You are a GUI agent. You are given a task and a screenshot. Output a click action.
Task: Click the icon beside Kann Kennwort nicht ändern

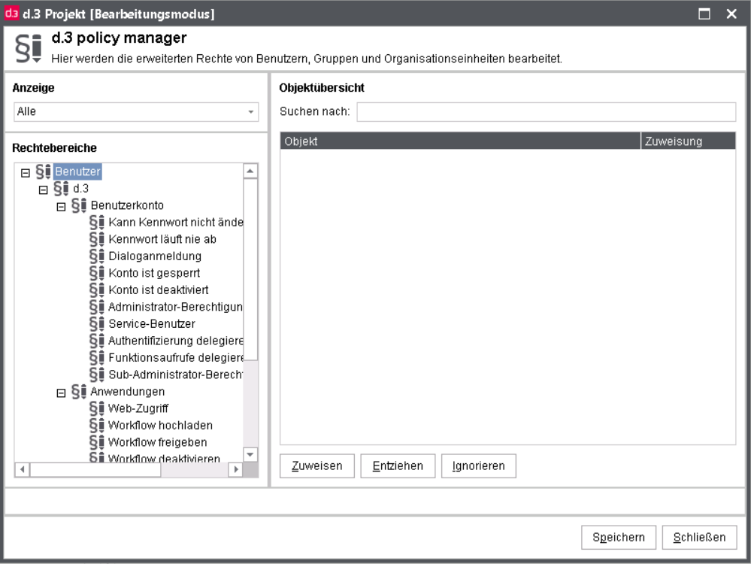click(x=97, y=223)
